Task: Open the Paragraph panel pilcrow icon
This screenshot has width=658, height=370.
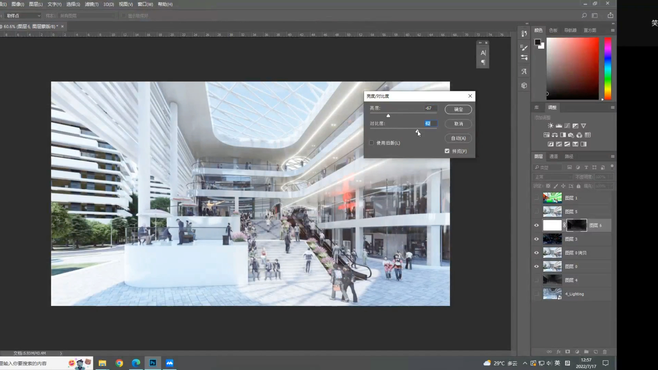Action: point(483,62)
